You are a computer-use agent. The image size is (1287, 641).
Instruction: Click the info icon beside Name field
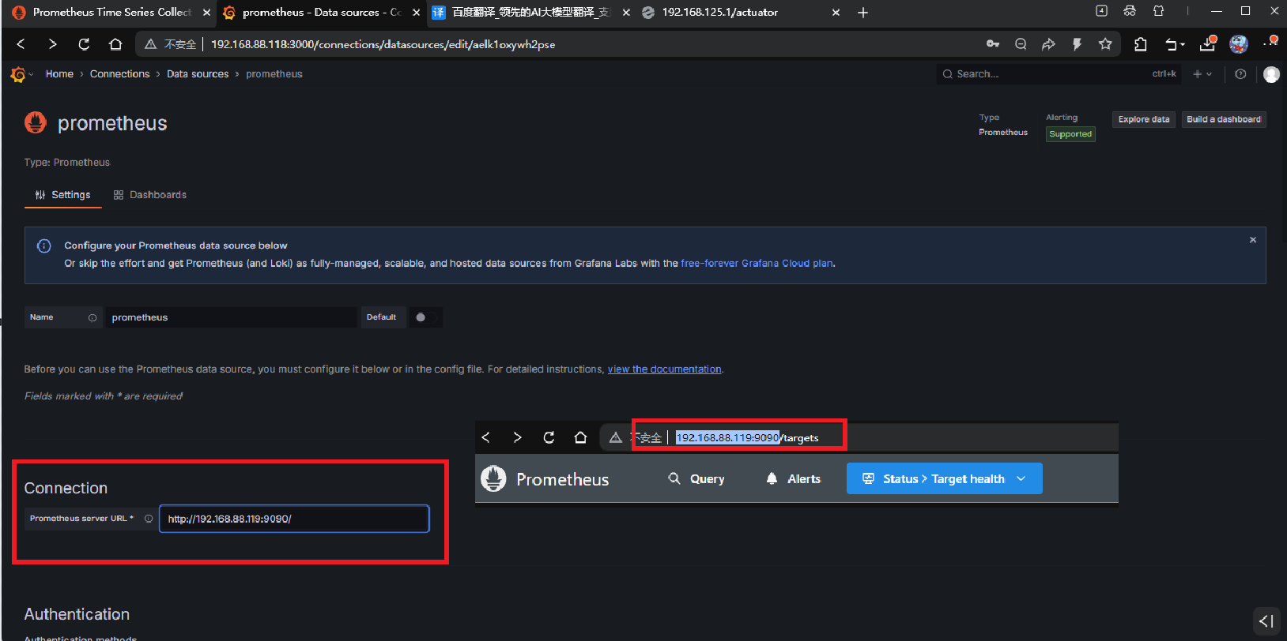pyautogui.click(x=92, y=317)
